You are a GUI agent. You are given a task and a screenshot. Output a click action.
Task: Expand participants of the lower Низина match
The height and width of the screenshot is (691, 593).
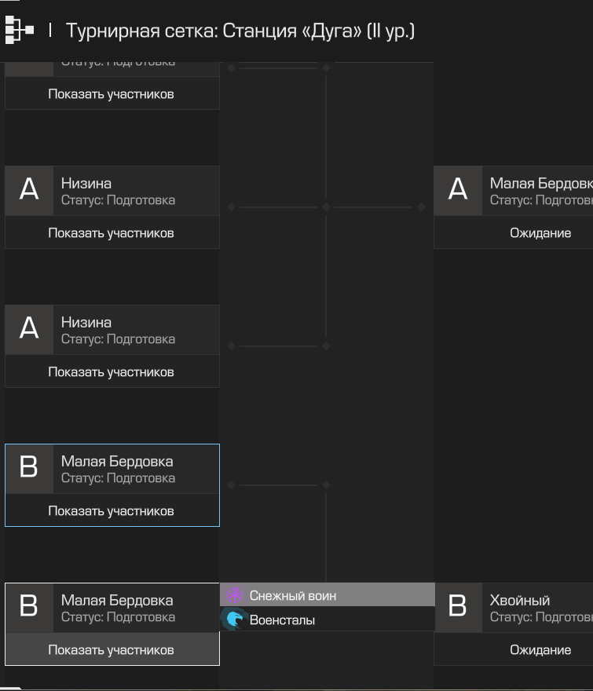point(112,371)
